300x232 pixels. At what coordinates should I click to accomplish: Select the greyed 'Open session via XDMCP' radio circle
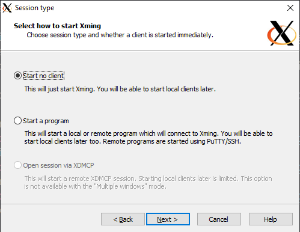17,165
